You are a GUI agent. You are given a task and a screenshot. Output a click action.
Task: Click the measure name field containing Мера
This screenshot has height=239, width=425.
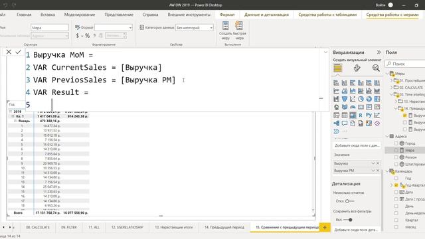(x=50, y=28)
